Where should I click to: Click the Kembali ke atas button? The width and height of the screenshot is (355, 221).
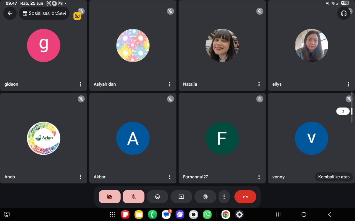(334, 177)
